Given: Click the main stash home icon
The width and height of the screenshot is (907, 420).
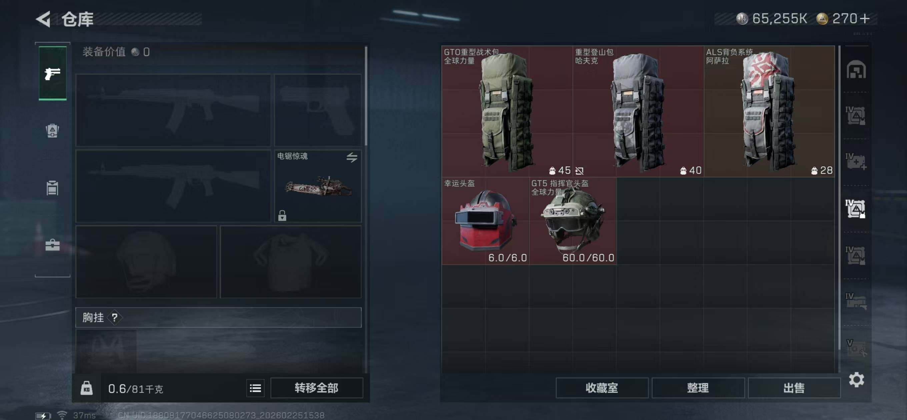Looking at the screenshot, I should [x=856, y=69].
